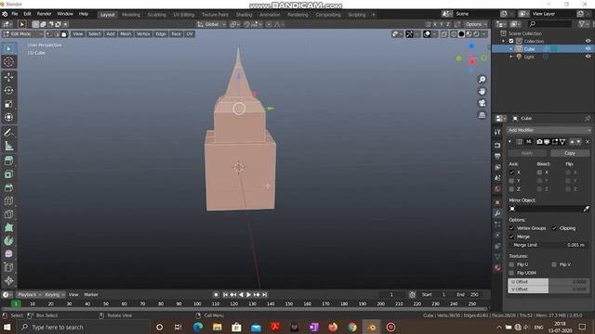Screen dimensions: 595x334
Task: Toggle the mirror Axis X checkbox
Action: point(511,173)
